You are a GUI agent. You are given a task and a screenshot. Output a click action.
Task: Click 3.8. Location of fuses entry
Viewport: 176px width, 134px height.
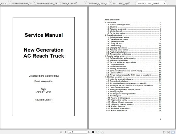(133, 73)
